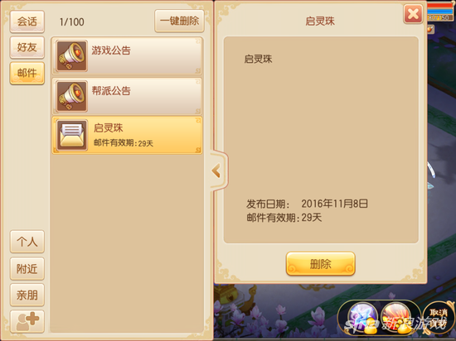Open the 个人 channel

pos(27,242)
